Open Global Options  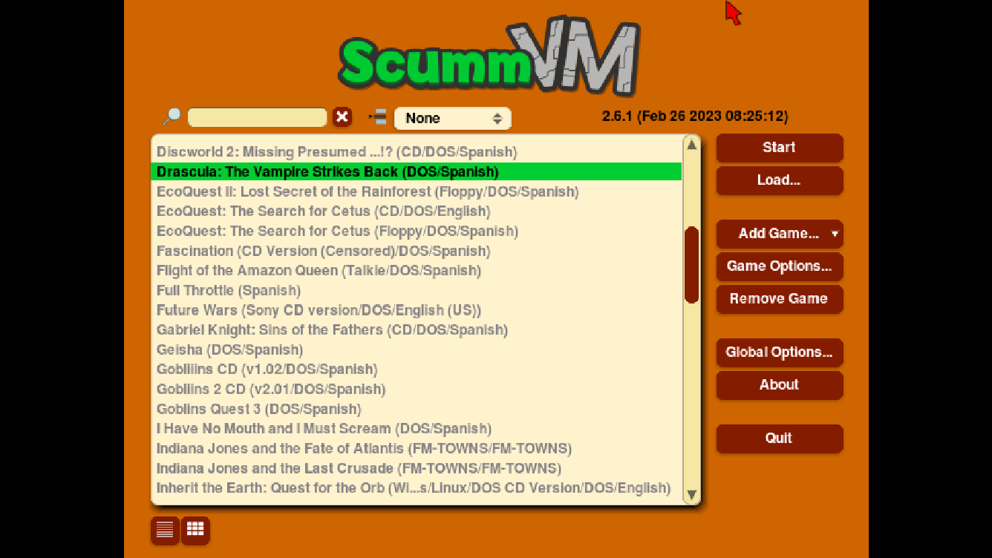click(779, 352)
